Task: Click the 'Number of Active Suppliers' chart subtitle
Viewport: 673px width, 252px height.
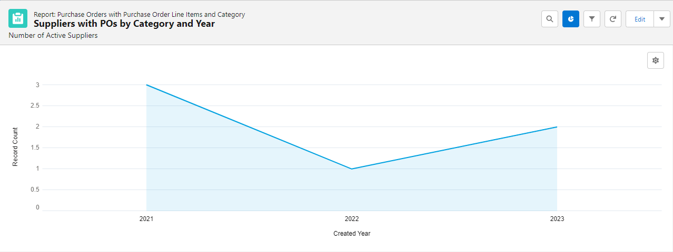Action: [x=53, y=36]
